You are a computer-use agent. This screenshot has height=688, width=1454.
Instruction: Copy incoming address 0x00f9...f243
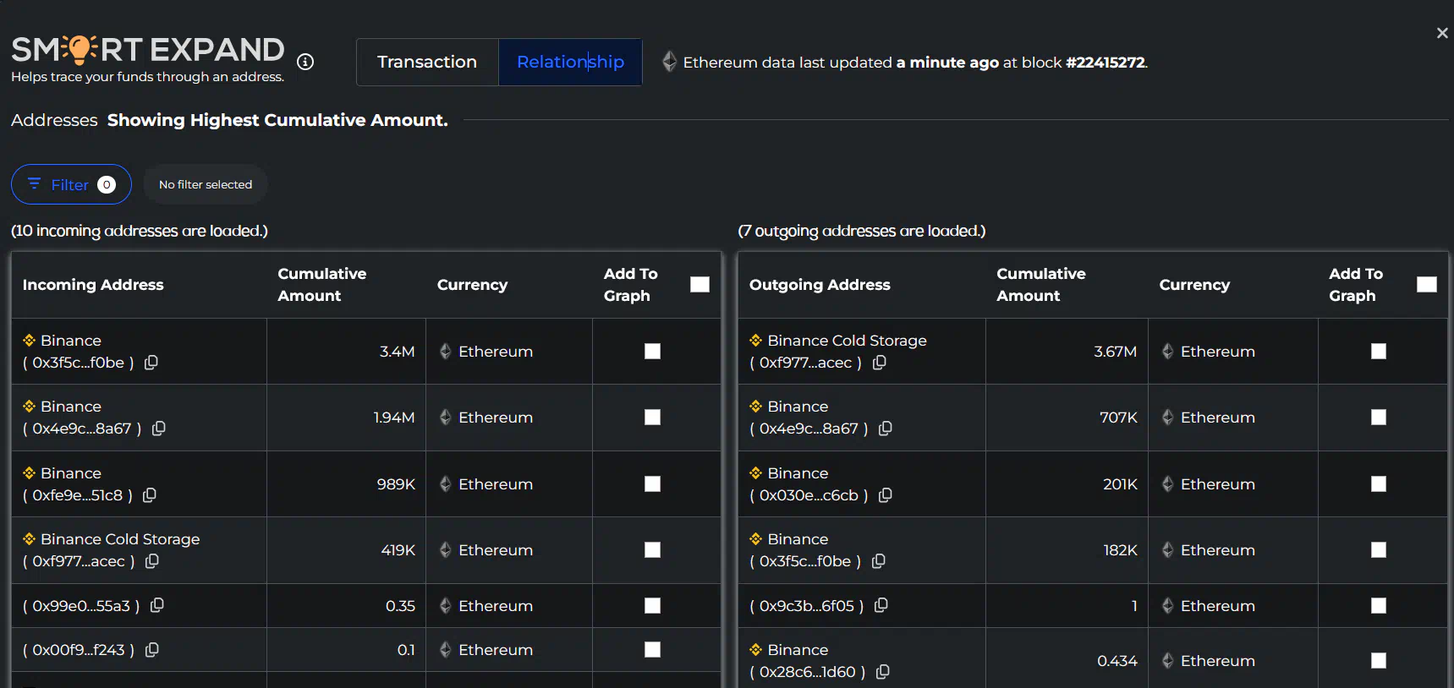tap(152, 650)
